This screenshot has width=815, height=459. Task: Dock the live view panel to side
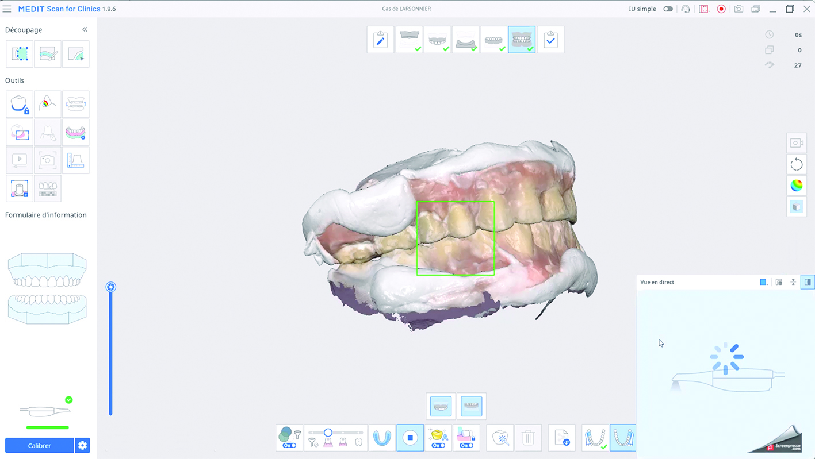click(x=808, y=282)
